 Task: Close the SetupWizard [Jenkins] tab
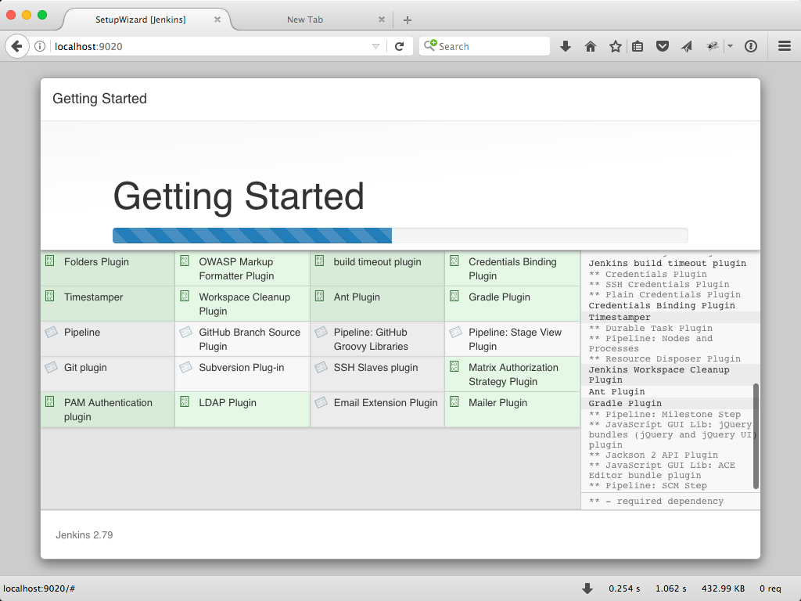click(x=217, y=20)
